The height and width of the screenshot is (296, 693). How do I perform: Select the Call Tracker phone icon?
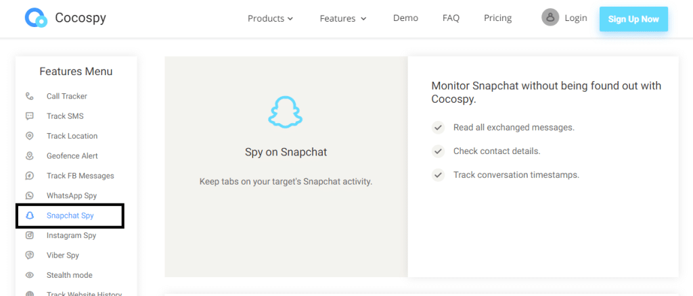coord(30,96)
